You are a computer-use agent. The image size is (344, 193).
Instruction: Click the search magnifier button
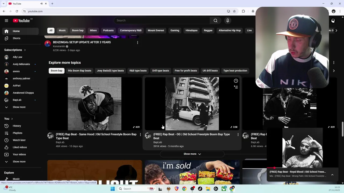pos(216,21)
